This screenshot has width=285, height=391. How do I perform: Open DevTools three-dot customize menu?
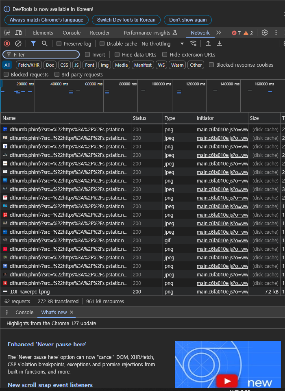click(276, 33)
